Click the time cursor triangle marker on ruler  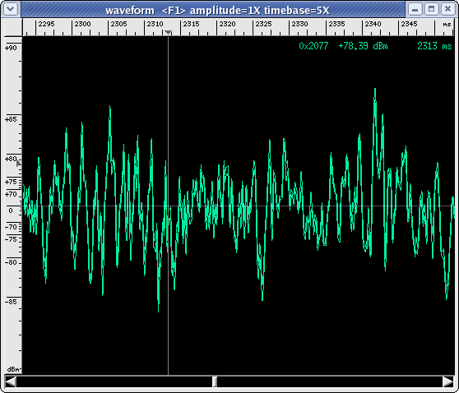pos(168,32)
